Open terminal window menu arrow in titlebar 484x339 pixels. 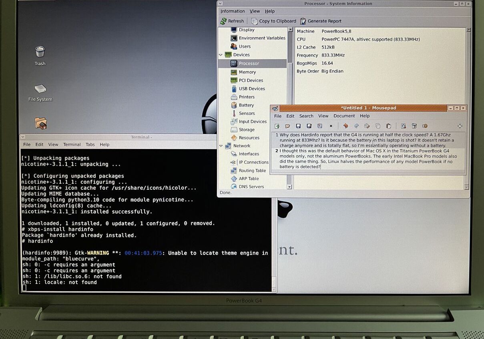(23, 137)
